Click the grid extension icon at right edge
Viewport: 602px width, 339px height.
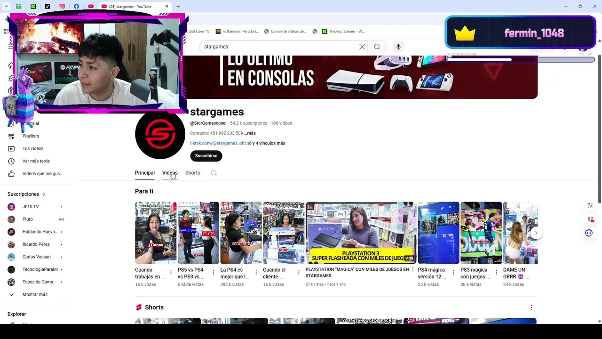(x=590, y=219)
